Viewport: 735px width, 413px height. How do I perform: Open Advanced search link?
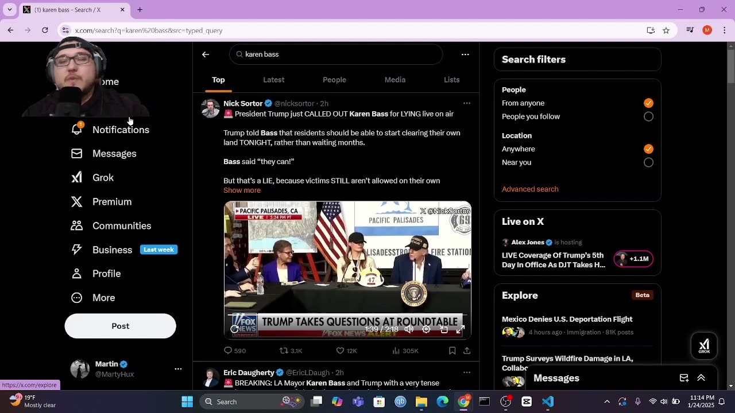[x=530, y=189]
